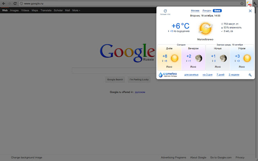The image size is (258, 161).
Task: Open Chrome wrench menu
Action: [x=255, y=4]
